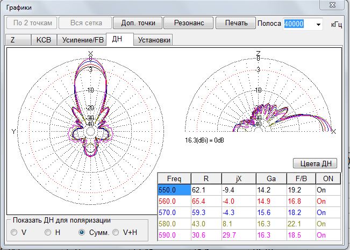Open the Установки tab

154,40
